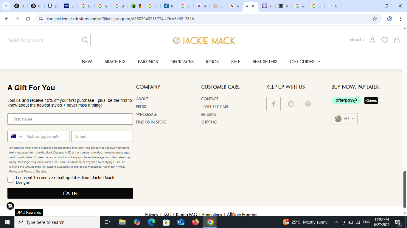This screenshot has width=407, height=228.
Task: Open Promotions footer link
Action: 212,214
